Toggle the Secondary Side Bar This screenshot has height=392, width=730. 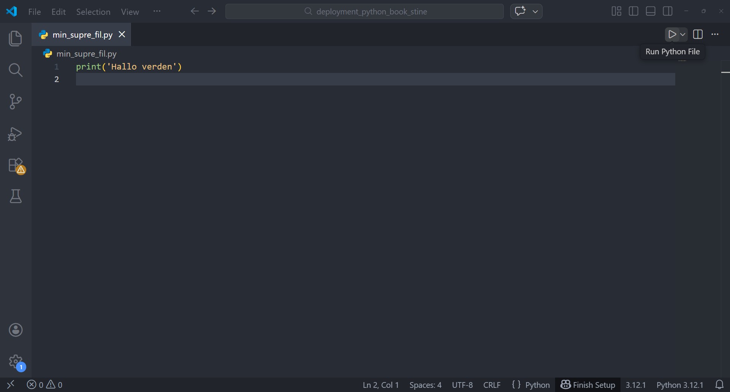pyautogui.click(x=668, y=11)
